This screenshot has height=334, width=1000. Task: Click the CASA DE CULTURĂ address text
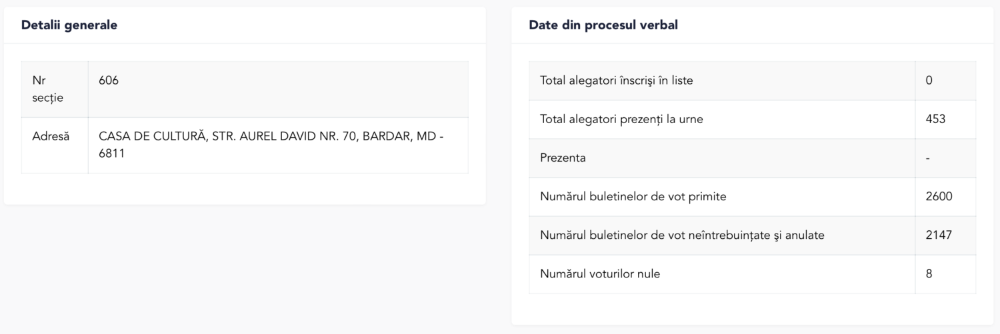click(271, 145)
